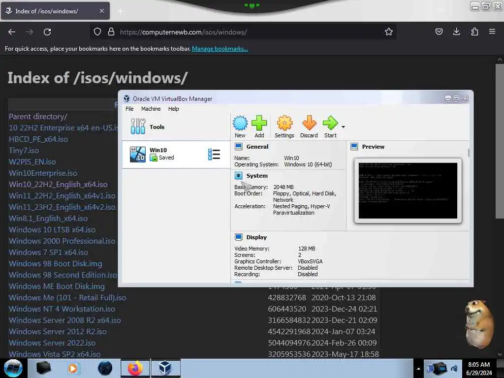Image resolution: width=504 pixels, height=378 pixels.
Task: Open the Win10 machine list menu icon
Action: (x=214, y=154)
